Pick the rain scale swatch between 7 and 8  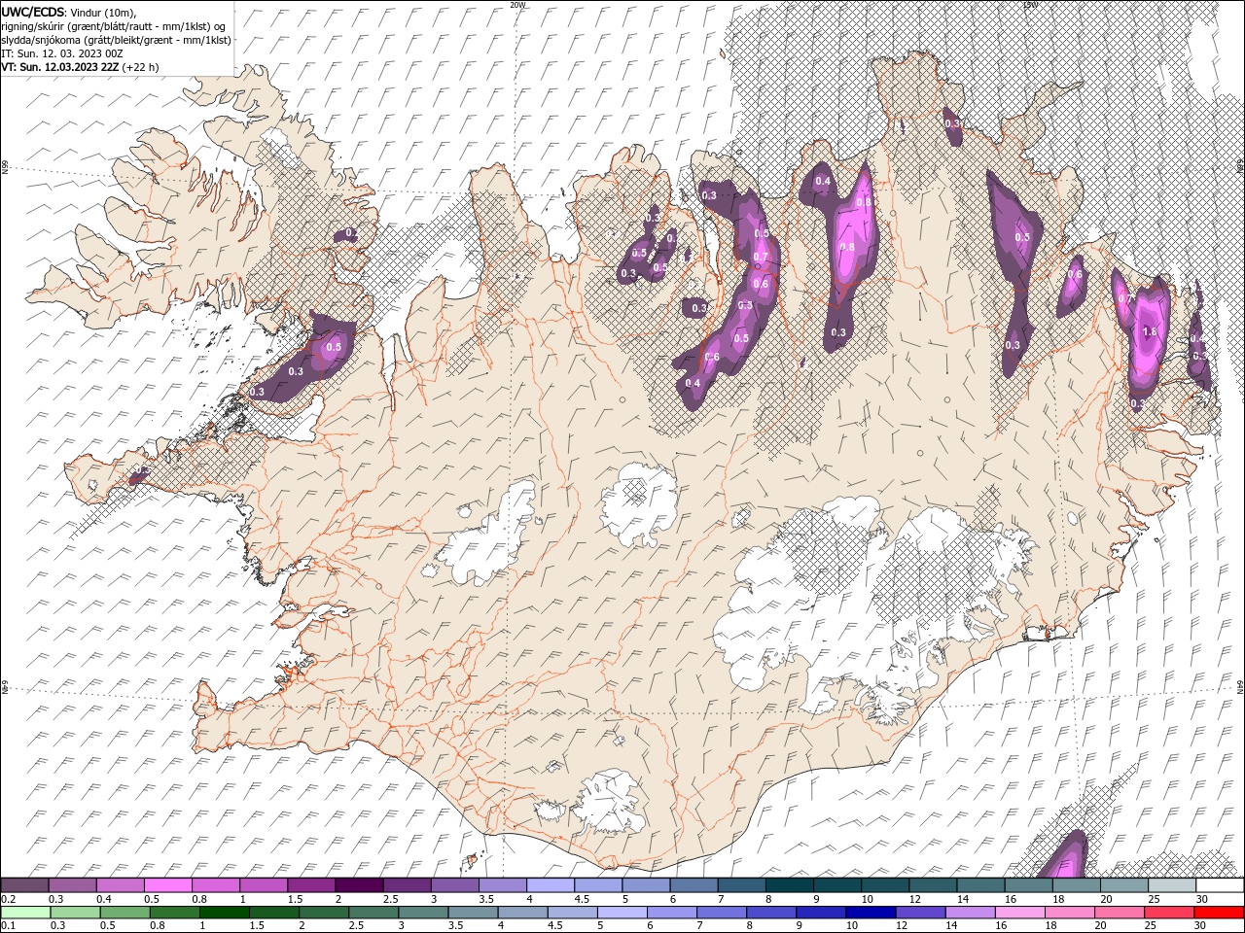coord(721,913)
